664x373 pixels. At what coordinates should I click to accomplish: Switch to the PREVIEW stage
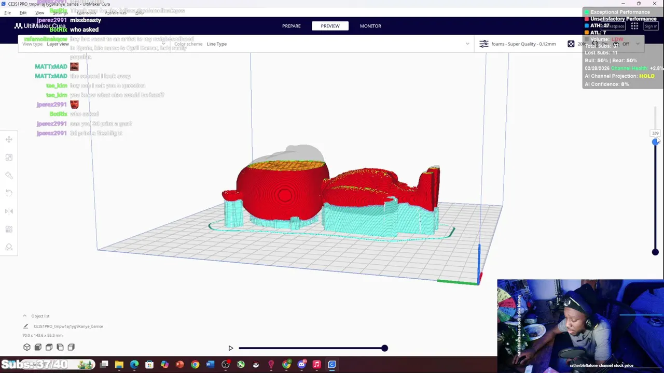point(330,26)
